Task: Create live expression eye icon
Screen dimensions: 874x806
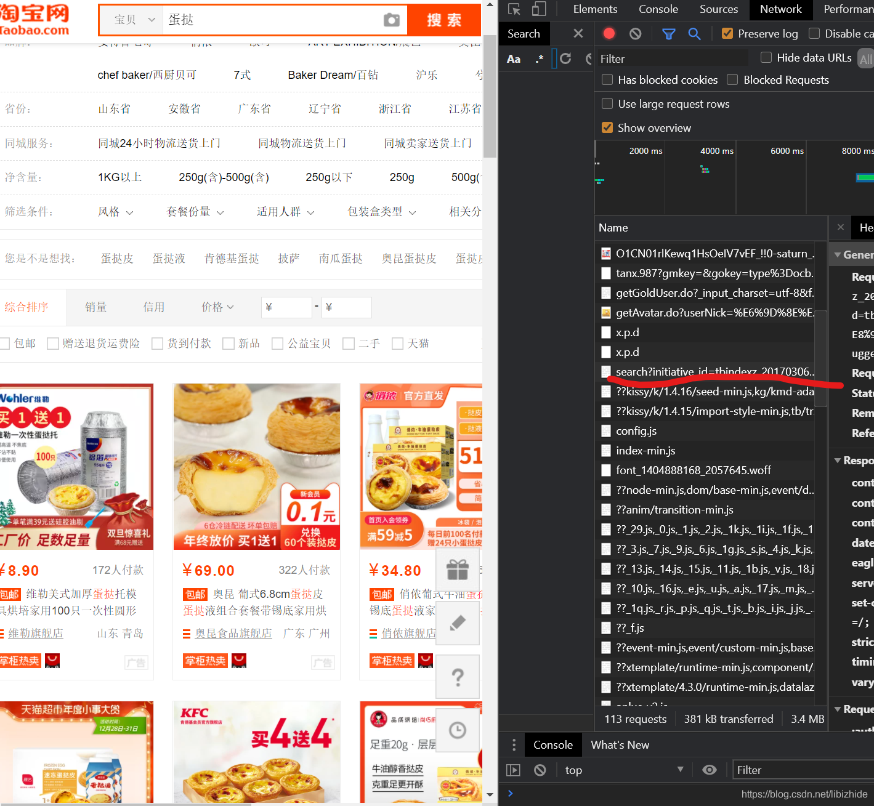Action: (710, 770)
